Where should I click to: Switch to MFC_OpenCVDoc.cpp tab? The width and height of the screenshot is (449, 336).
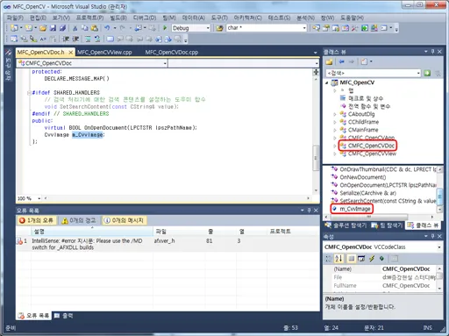click(172, 53)
